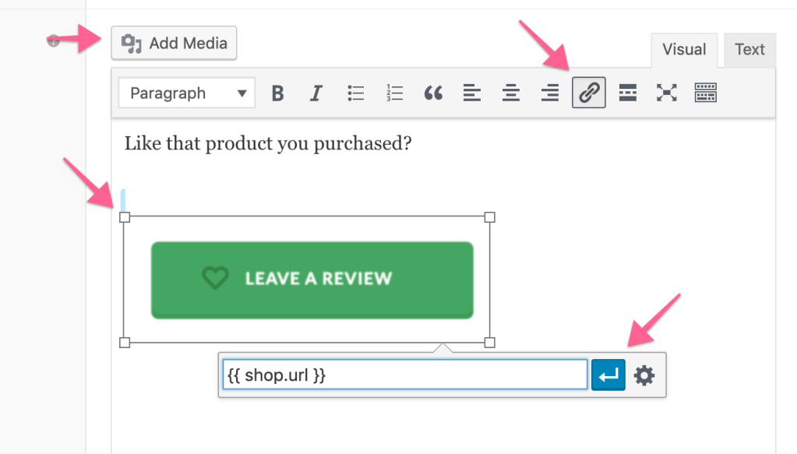Screen dimensions: 797x454
Task: Insert a numbered list
Action: [394, 93]
